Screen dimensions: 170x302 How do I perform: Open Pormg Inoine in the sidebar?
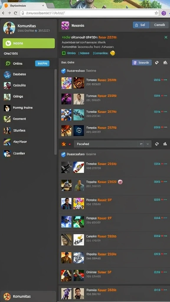tap(23, 108)
